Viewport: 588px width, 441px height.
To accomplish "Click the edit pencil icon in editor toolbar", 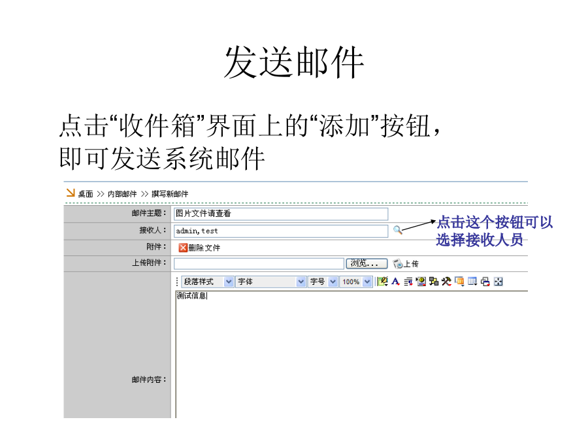I will [x=382, y=281].
